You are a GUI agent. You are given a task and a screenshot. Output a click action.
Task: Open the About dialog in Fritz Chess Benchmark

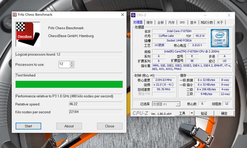(x=69, y=126)
